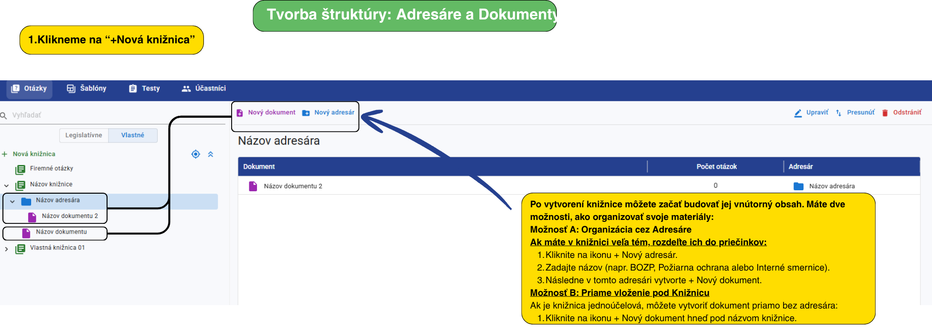
Task: Switch to Legislatívne library view
Action: 84,135
